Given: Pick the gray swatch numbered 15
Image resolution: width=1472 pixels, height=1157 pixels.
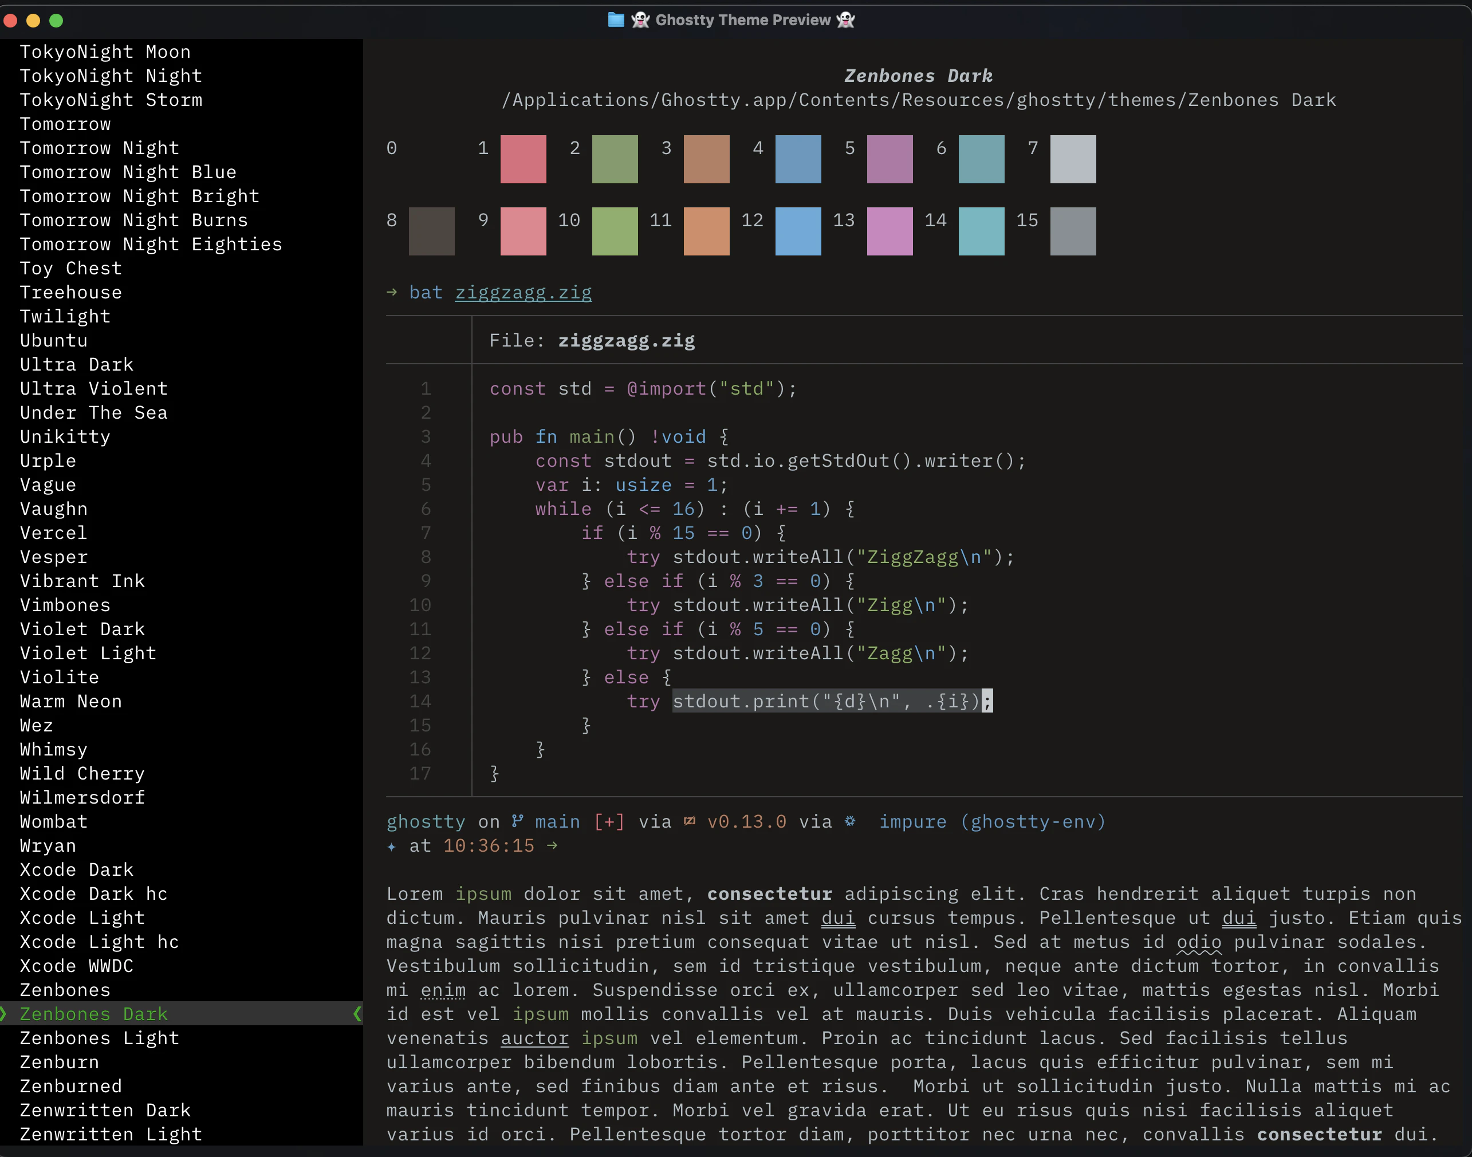Looking at the screenshot, I should (1073, 231).
